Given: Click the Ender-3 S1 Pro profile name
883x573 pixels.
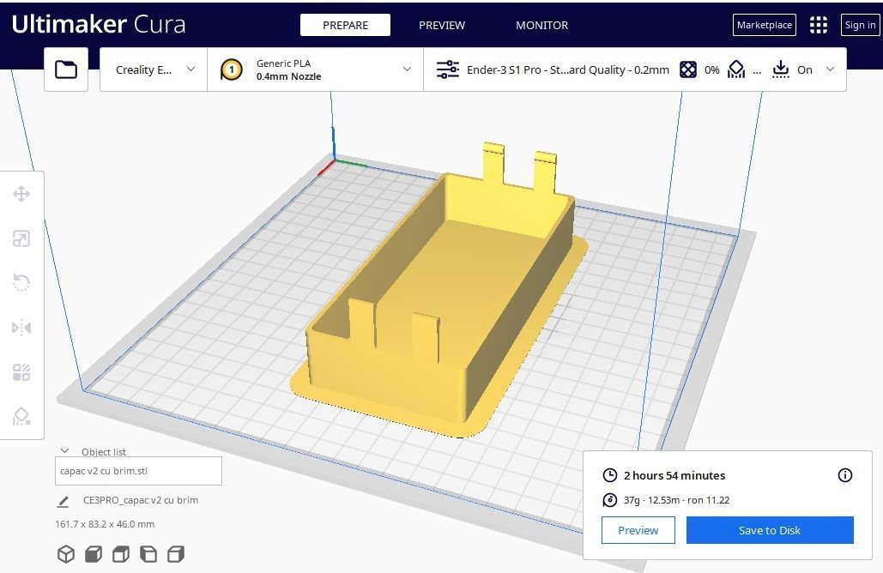Looking at the screenshot, I should 568,69.
